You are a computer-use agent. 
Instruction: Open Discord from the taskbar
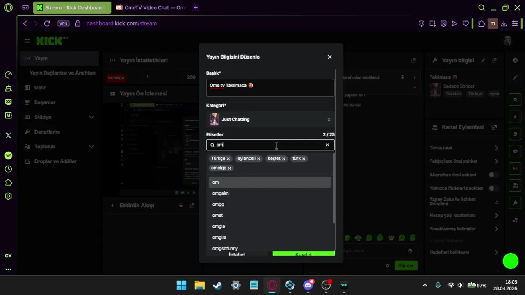(308, 285)
